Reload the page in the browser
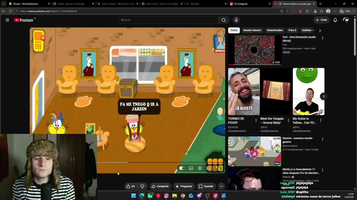 pos(10,11)
